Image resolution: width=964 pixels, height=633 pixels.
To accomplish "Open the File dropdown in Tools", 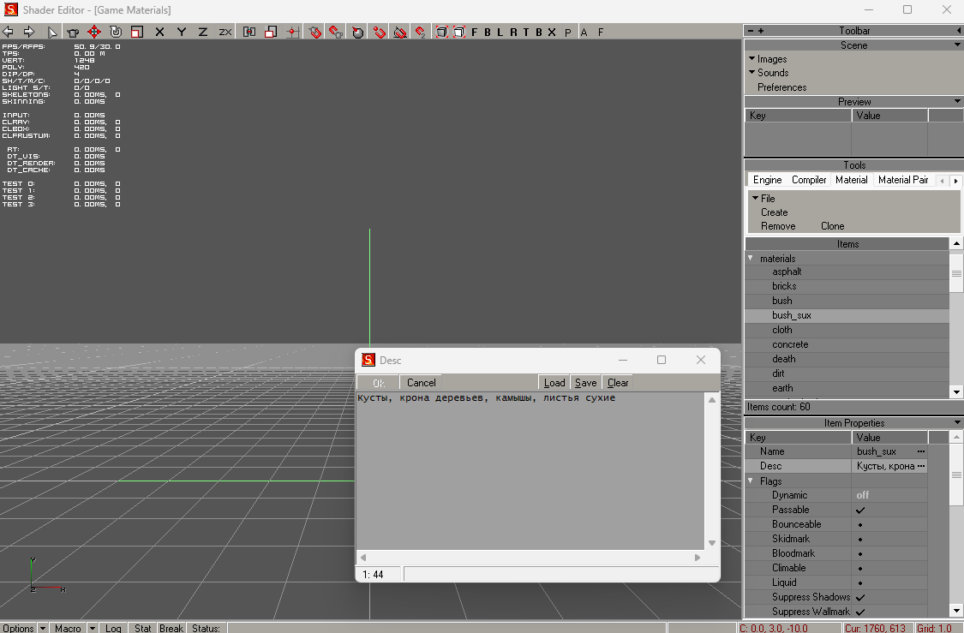I will pos(763,199).
